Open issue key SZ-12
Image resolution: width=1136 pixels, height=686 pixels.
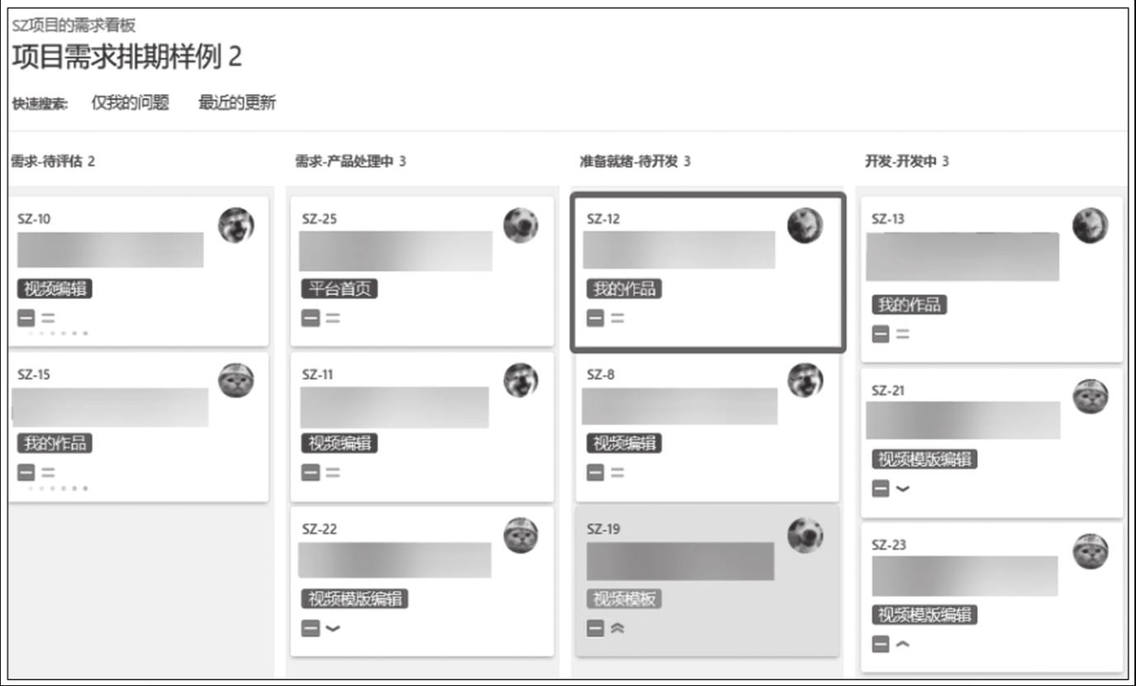pyautogui.click(x=603, y=219)
